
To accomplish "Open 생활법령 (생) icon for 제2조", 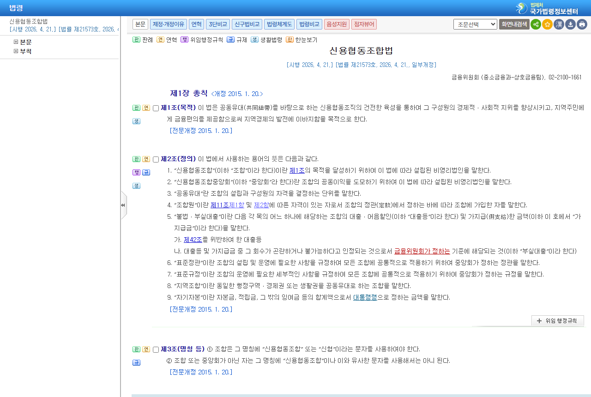I will click(136, 186).
